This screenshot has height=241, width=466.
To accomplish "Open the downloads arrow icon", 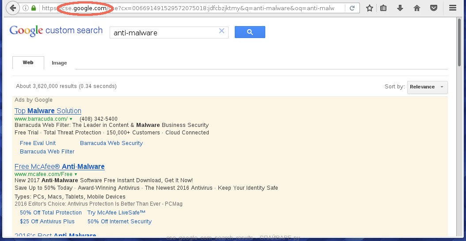I will [x=400, y=8].
